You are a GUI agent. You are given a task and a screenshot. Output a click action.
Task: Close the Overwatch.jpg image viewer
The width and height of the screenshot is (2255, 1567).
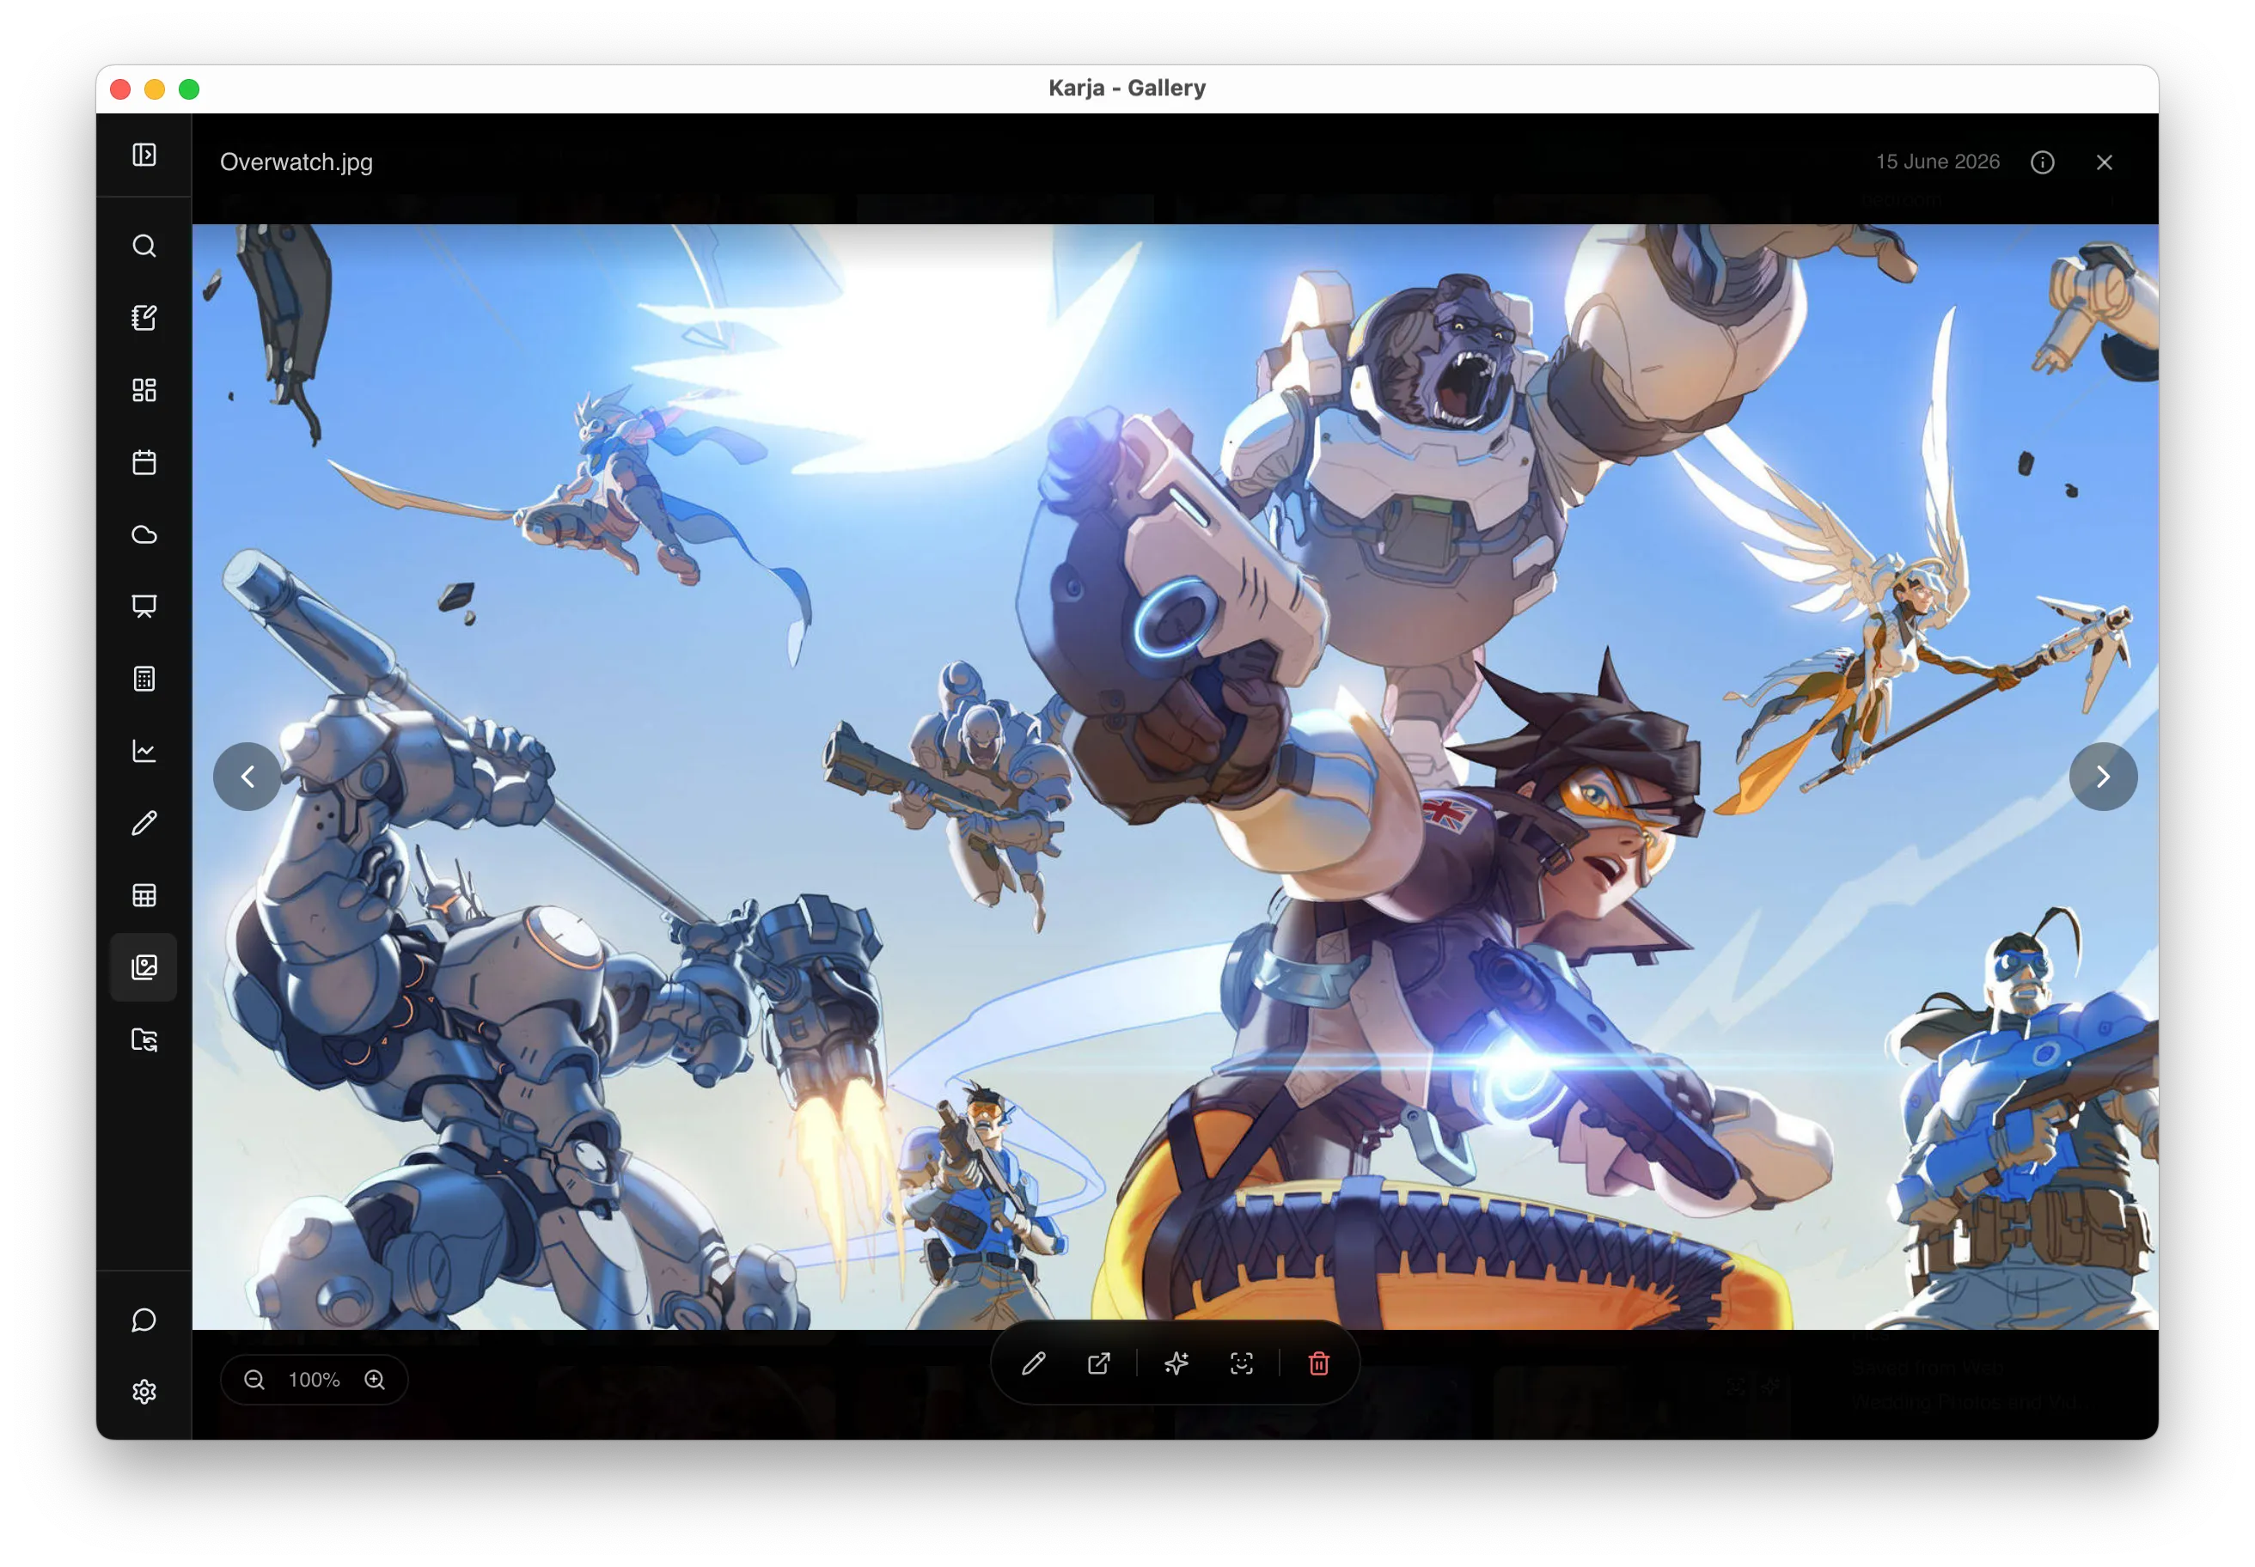click(x=2104, y=162)
